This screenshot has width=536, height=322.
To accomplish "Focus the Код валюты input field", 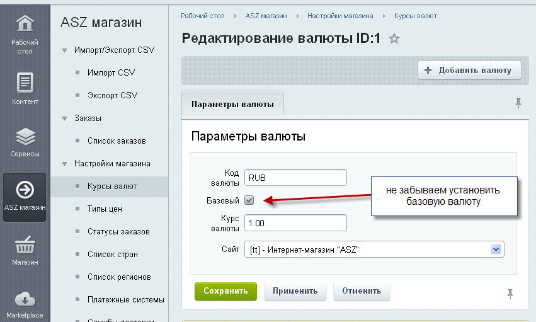I will click(x=295, y=178).
